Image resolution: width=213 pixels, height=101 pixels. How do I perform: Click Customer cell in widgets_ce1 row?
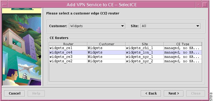tap(106, 48)
